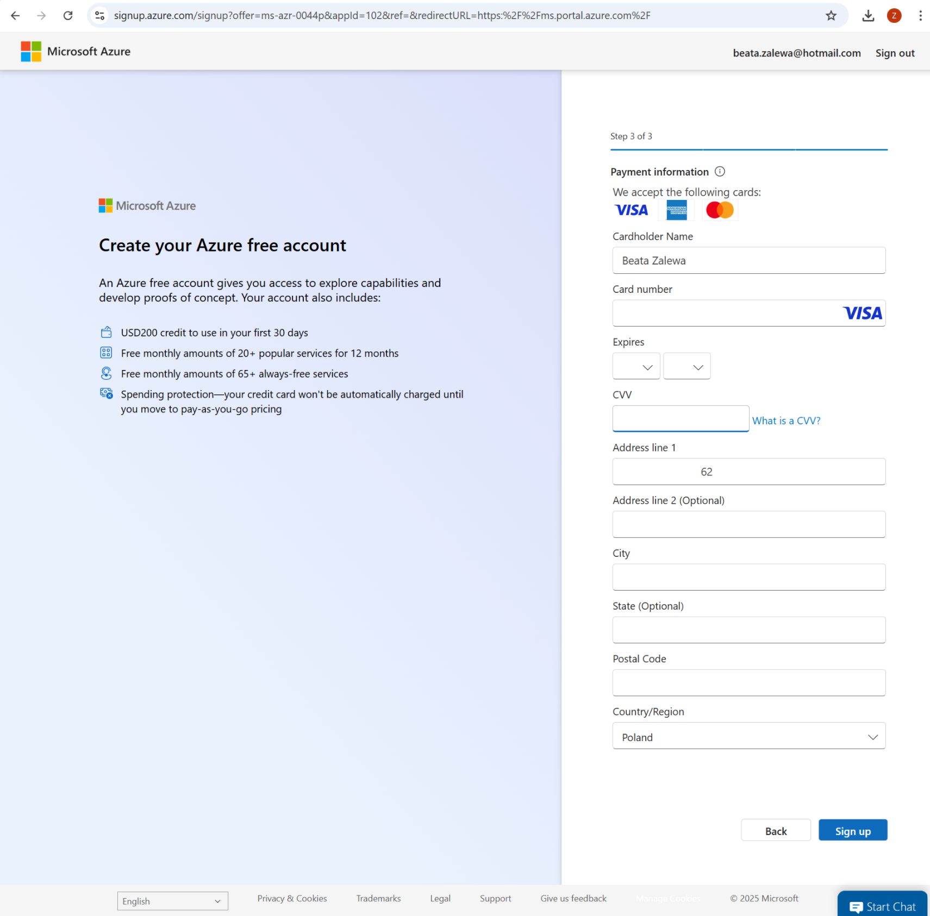Image resolution: width=930 pixels, height=916 pixels.
Task: Click Sign out in header
Action: coord(895,53)
